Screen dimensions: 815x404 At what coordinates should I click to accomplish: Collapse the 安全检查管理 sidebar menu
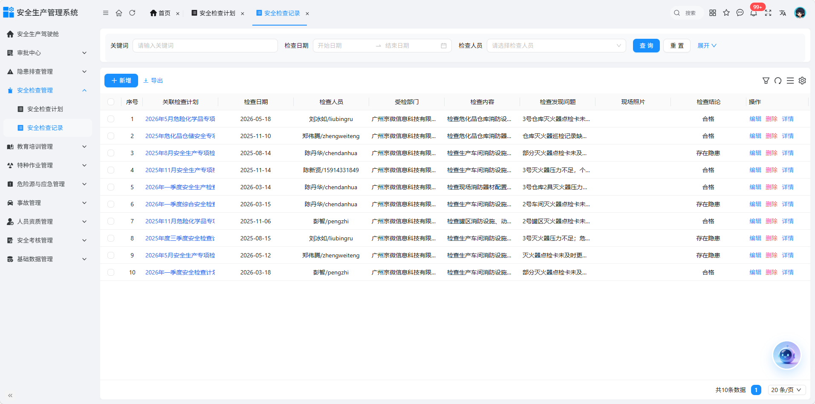pos(47,90)
